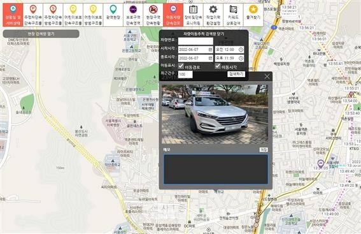Open start time clock picker 오전 12:00
The image size is (361, 234).
tap(241, 50)
